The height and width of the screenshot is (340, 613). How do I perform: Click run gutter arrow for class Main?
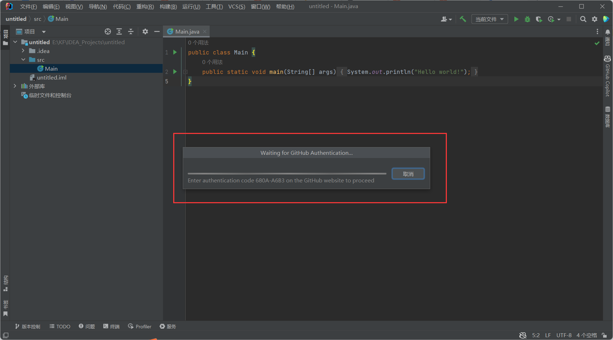pyautogui.click(x=175, y=52)
